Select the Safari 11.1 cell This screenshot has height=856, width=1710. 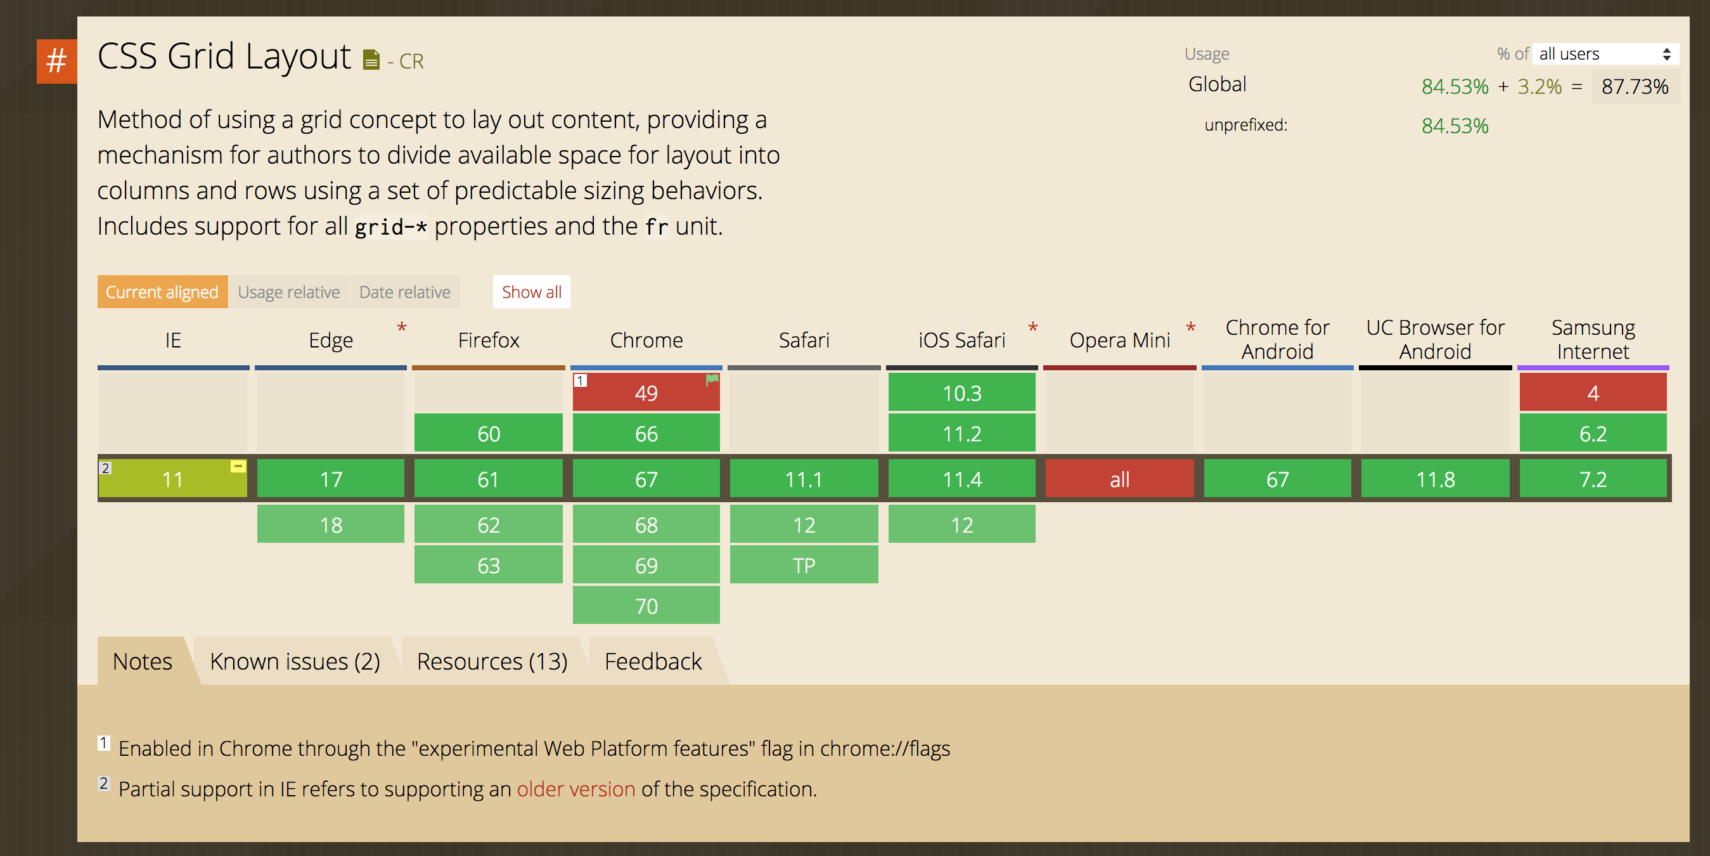[x=804, y=479]
